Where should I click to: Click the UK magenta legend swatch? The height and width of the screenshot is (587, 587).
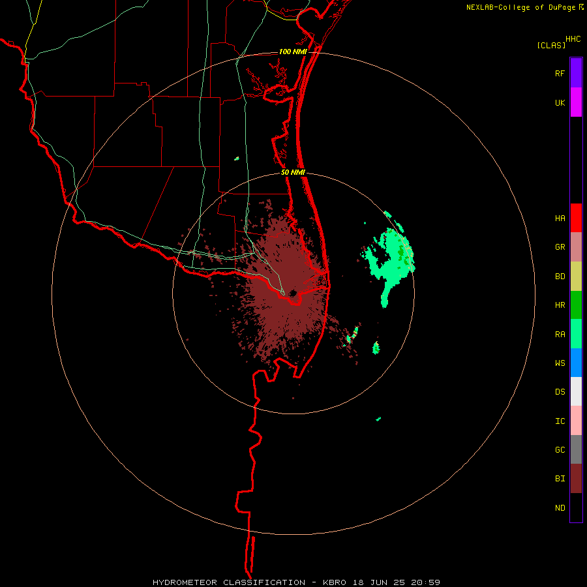click(576, 102)
